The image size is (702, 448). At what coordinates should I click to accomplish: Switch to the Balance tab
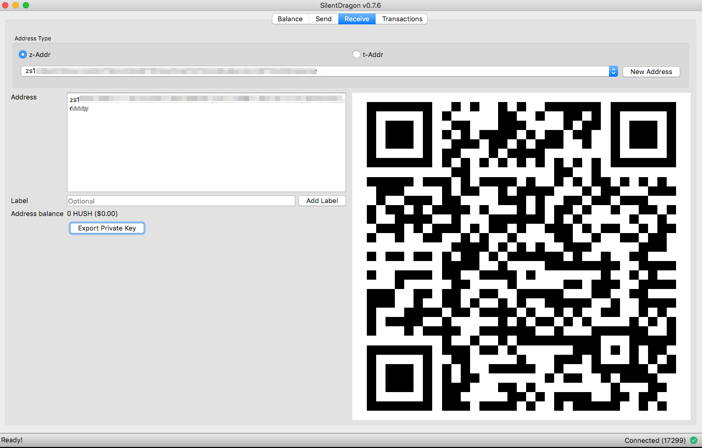tap(290, 19)
